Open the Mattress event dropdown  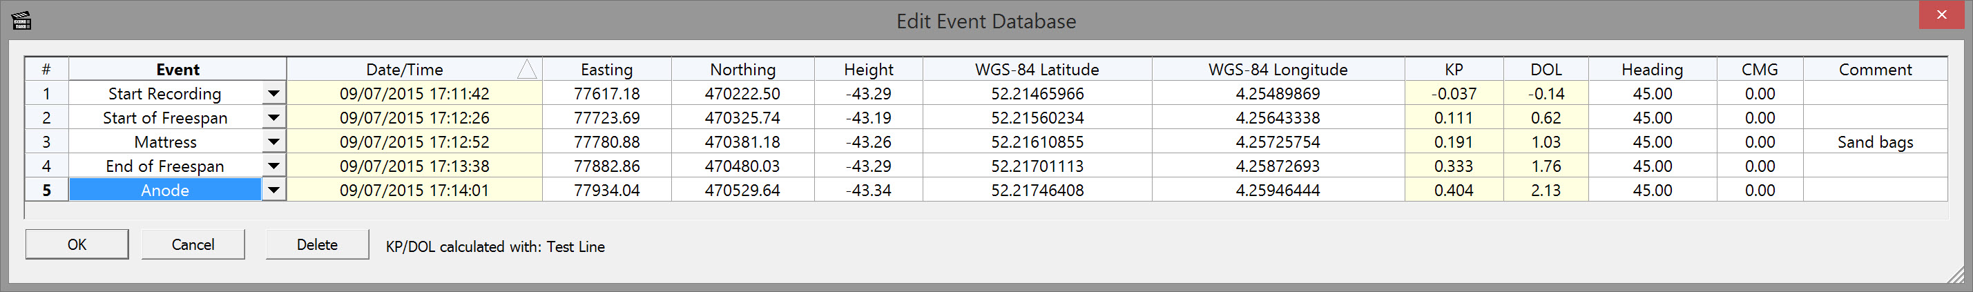point(273,142)
